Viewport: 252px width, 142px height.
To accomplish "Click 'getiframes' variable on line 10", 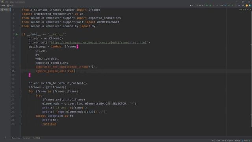I will 37,47.
